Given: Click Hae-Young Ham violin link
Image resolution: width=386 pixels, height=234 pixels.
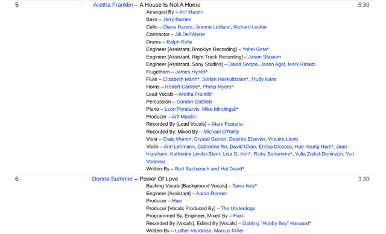Looking at the screenshot, I should tap(313, 147).
